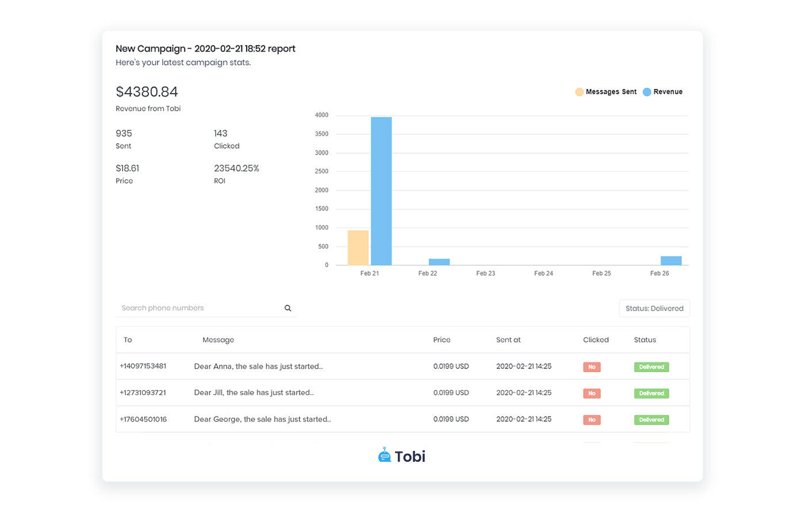The height and width of the screenshot is (517, 805).
Task: Click the Dear Jill message text
Action: click(254, 393)
